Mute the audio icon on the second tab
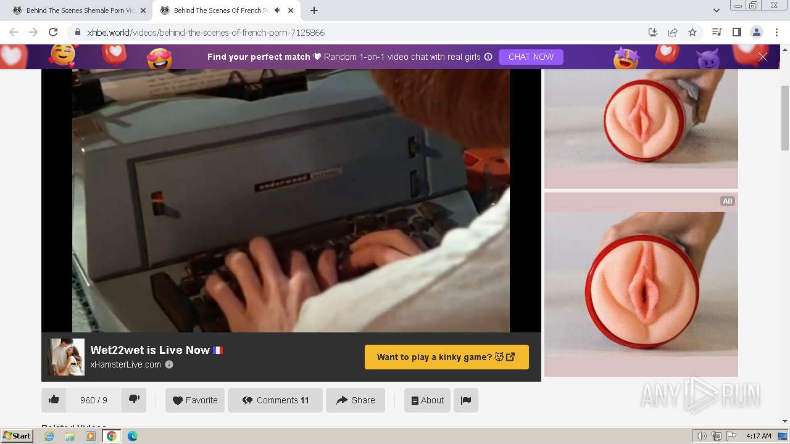 tap(278, 10)
